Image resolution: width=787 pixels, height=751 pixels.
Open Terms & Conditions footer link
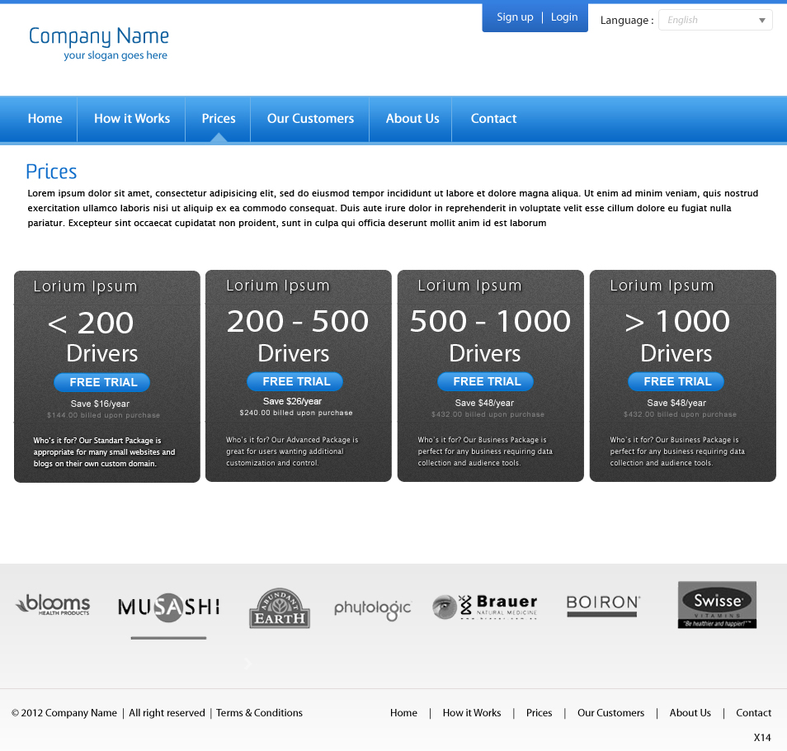[260, 713]
